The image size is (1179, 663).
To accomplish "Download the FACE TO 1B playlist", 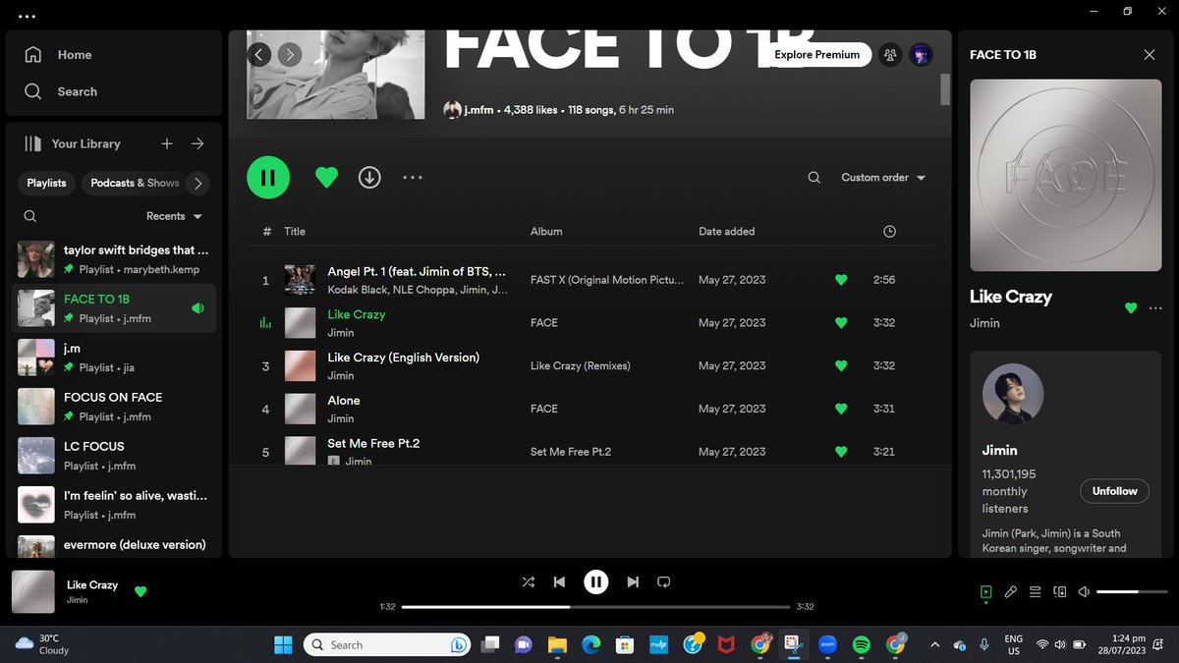I will pyautogui.click(x=369, y=178).
